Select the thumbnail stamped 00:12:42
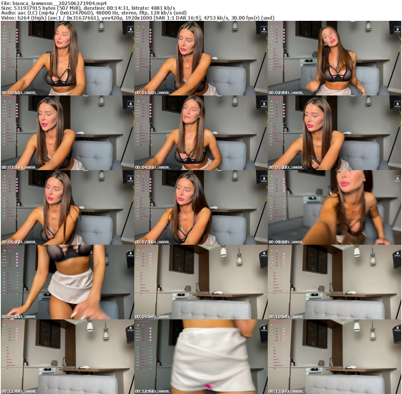Image resolution: width=402 pixels, height=394 pixels. 201,357
